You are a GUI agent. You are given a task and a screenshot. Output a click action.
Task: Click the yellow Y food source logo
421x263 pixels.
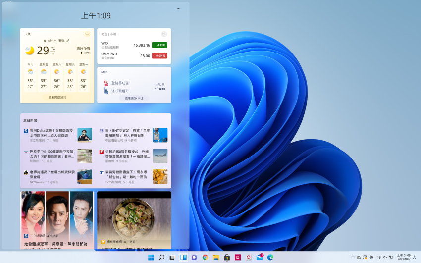pyautogui.click(x=103, y=242)
